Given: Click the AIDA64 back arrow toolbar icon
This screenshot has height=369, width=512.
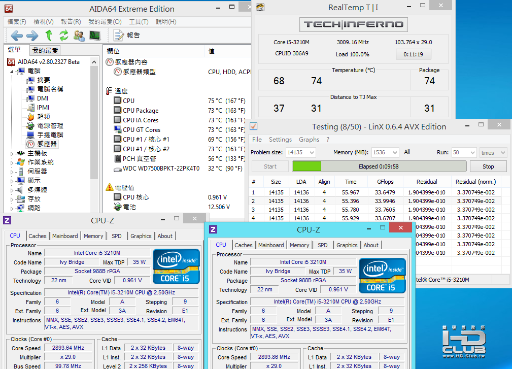Looking at the screenshot, I should [x=17, y=35].
